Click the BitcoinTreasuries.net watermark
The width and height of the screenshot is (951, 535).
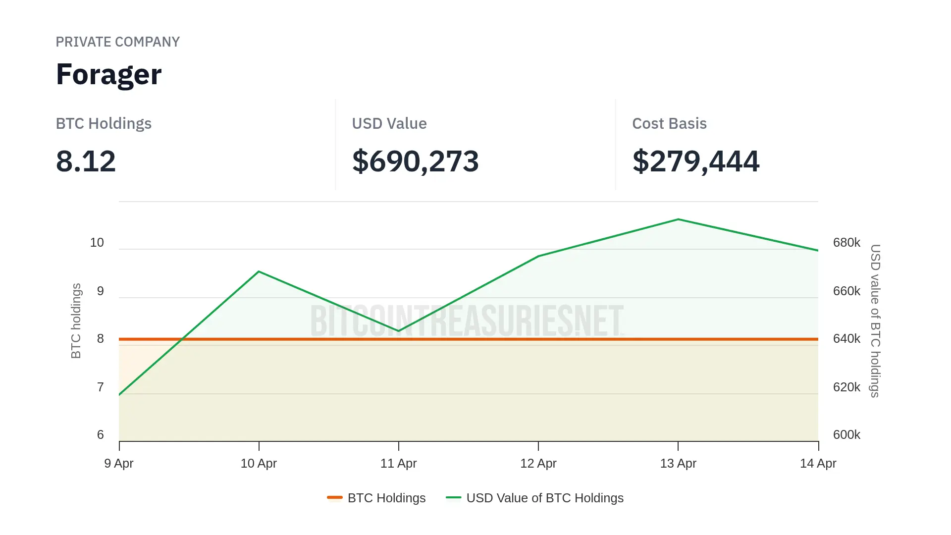tap(467, 321)
